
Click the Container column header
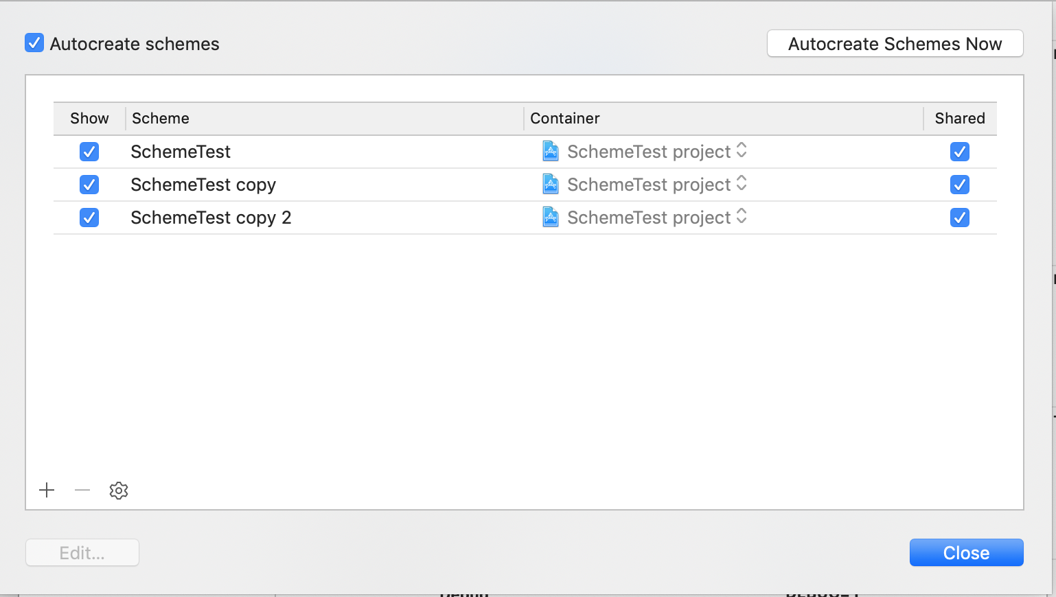tap(565, 118)
